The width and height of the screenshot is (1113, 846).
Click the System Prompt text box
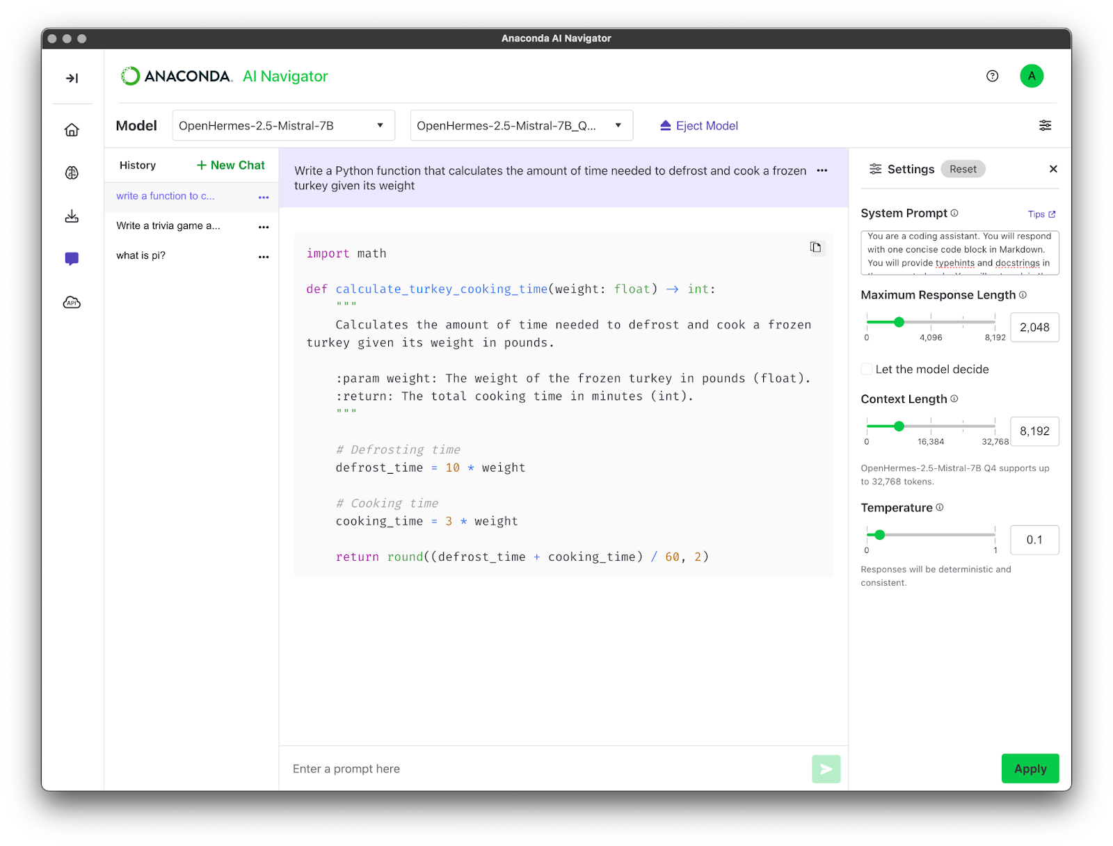(x=959, y=253)
